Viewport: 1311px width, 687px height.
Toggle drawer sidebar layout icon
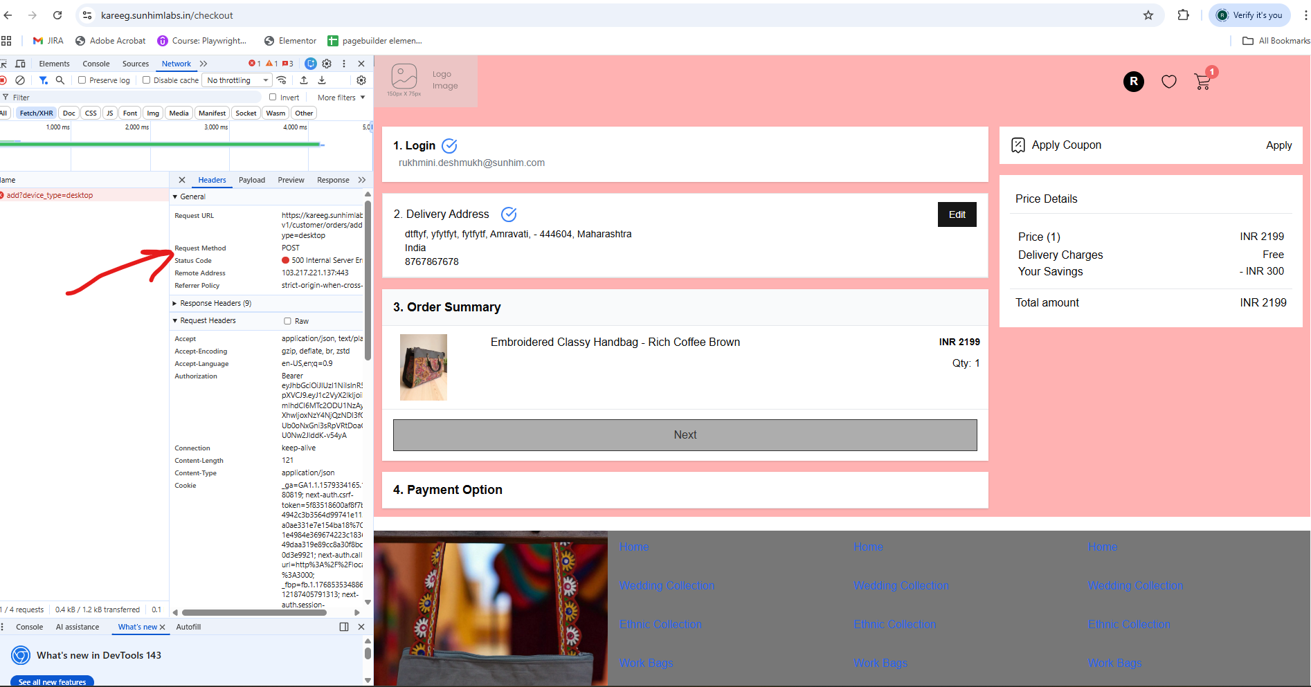coord(344,627)
